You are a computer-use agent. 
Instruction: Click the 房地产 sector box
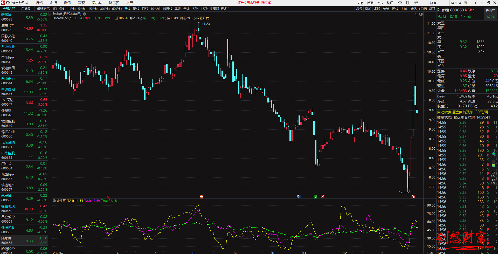pyautogui.click(x=490, y=13)
